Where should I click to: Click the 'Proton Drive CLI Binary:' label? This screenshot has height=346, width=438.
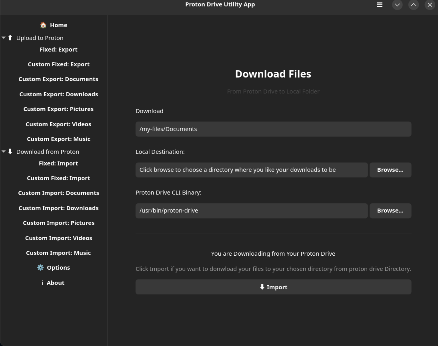168,192
